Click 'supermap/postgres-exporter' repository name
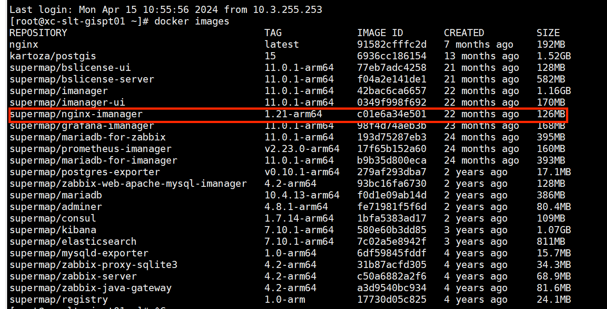 pos(85,172)
